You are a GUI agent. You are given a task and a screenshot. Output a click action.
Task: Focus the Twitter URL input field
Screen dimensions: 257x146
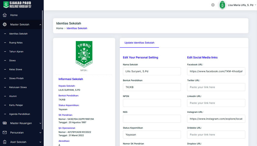[x=216, y=87]
